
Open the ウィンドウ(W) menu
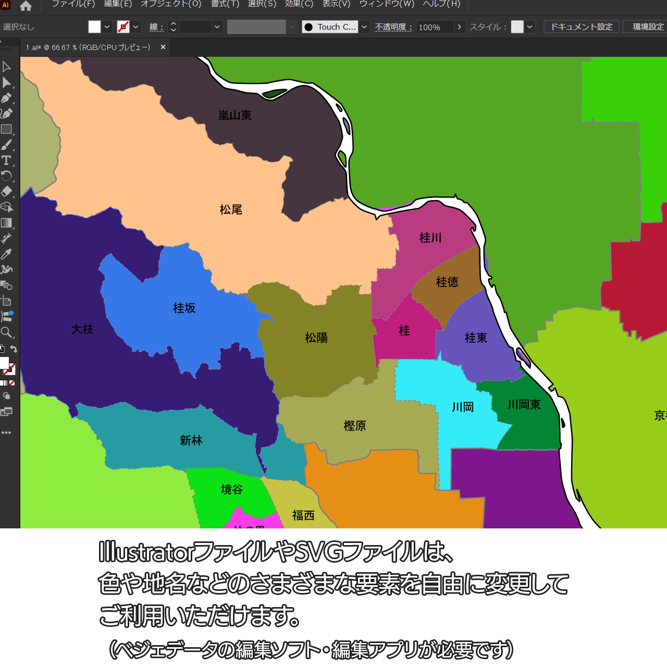[x=387, y=4]
